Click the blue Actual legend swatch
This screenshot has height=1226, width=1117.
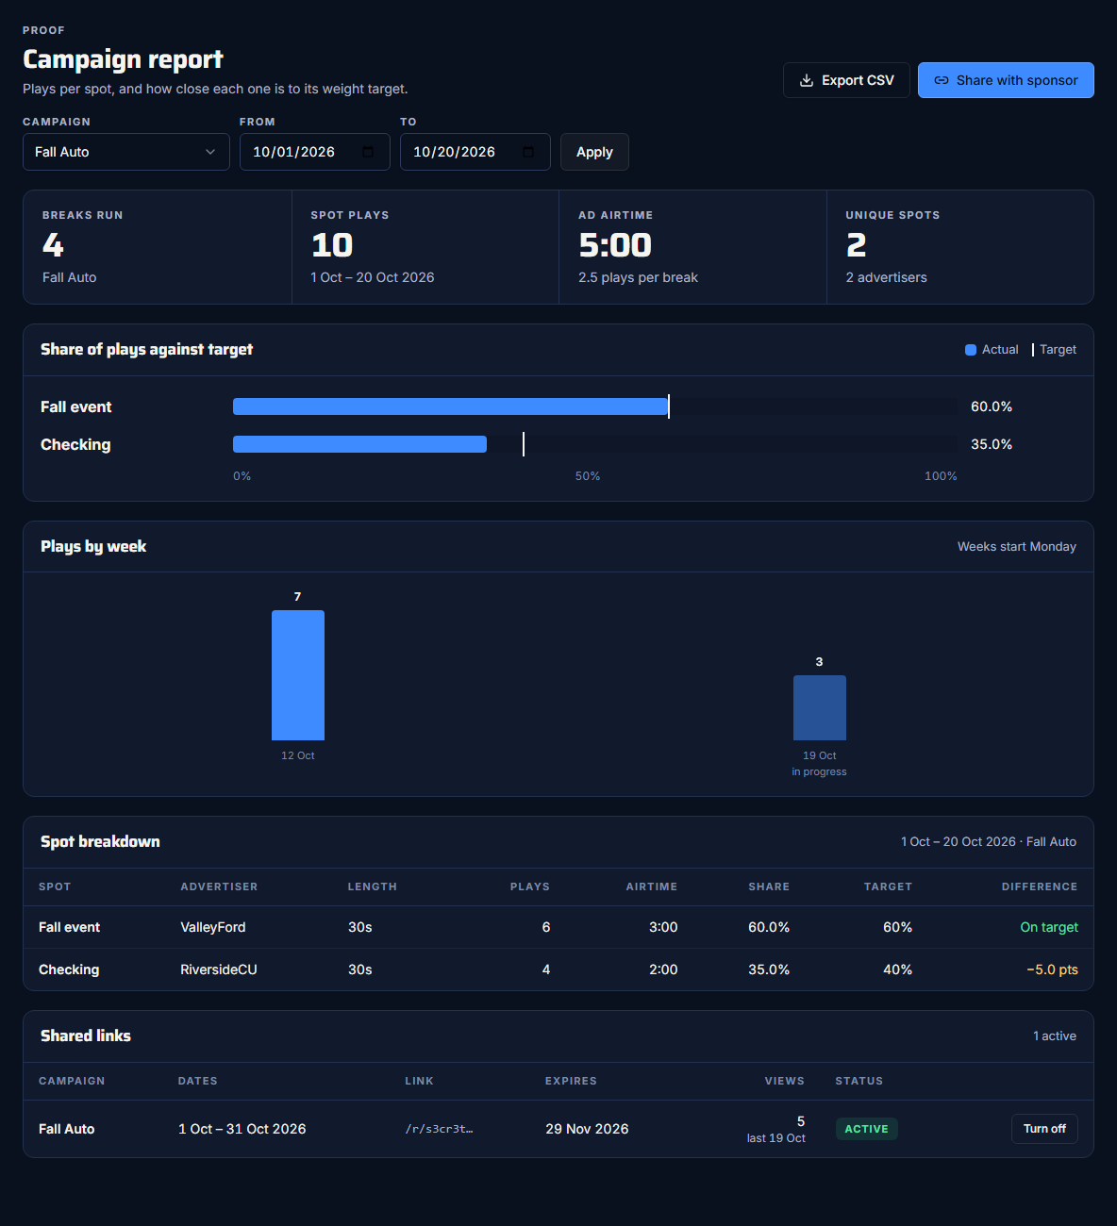pos(971,350)
